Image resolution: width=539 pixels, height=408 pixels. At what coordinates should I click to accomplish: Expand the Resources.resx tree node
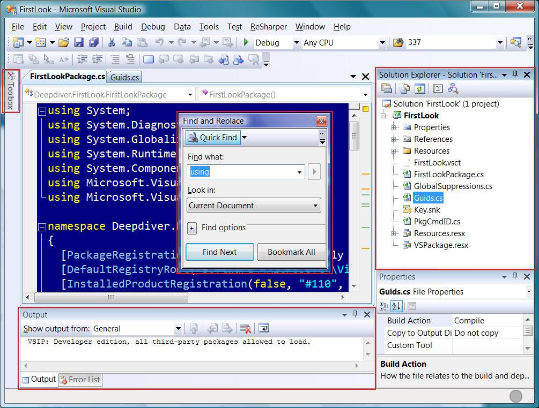(393, 233)
